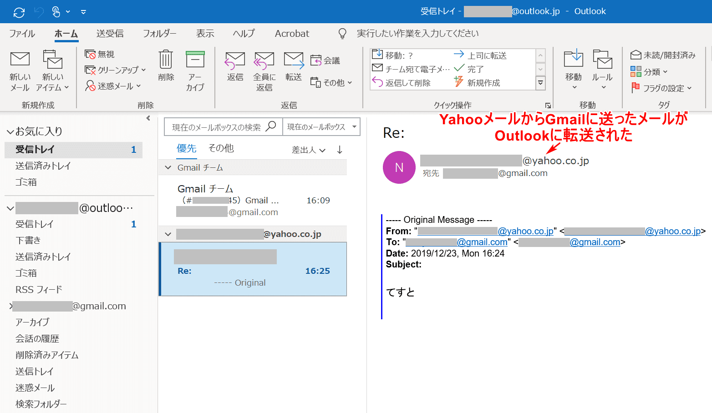Image resolution: width=712 pixels, height=413 pixels.
Task: Open 下書き folder
Action: pos(28,241)
